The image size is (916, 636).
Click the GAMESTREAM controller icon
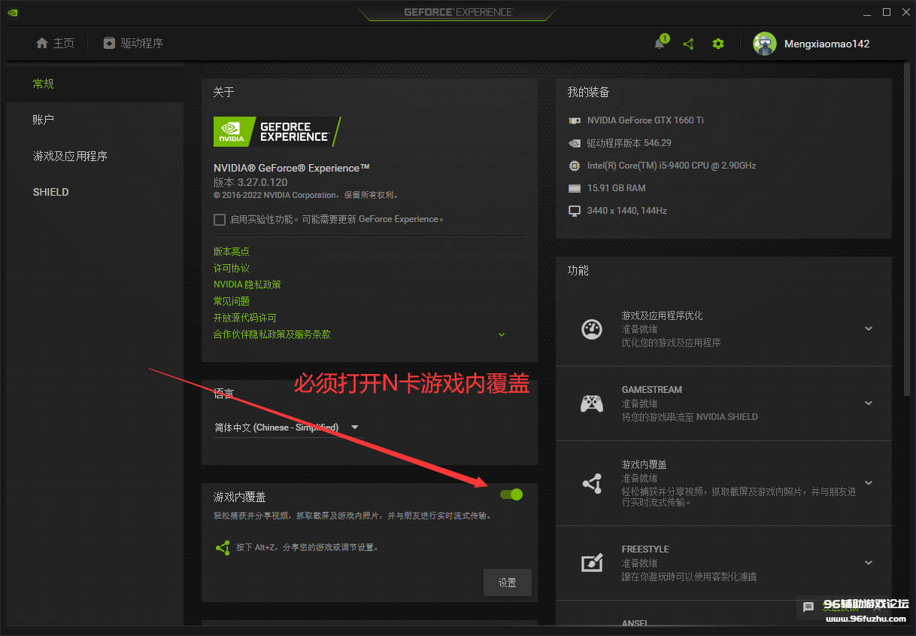(x=592, y=403)
